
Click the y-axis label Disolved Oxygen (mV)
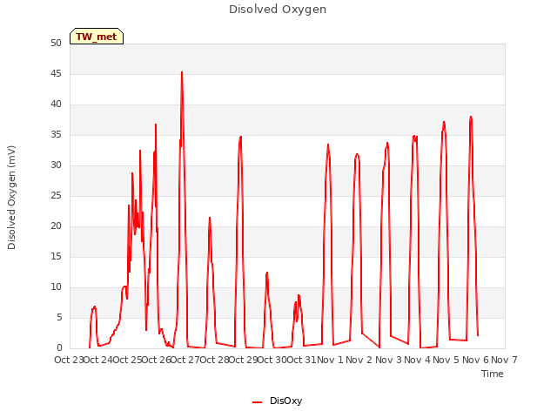click(x=11, y=198)
